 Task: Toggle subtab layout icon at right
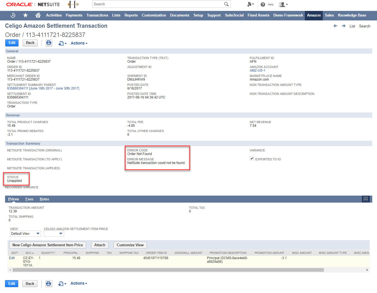(366, 199)
